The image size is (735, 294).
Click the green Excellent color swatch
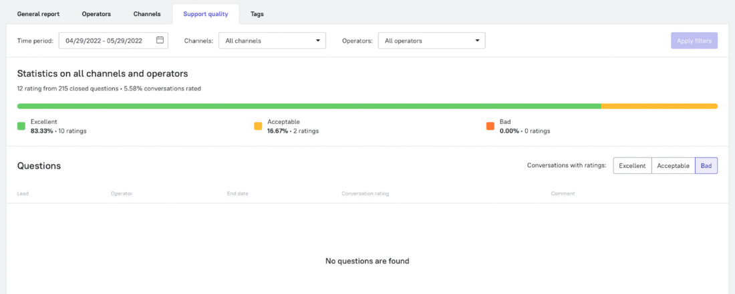21,126
